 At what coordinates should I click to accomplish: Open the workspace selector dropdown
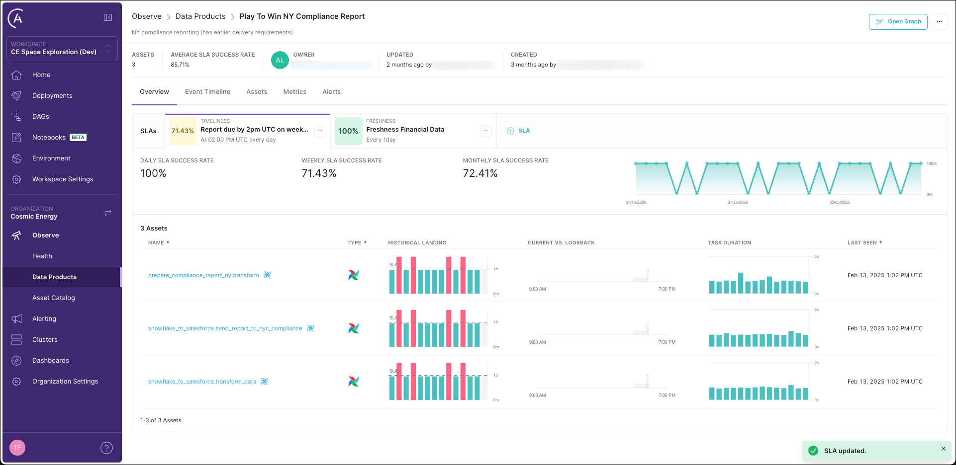pyautogui.click(x=62, y=49)
